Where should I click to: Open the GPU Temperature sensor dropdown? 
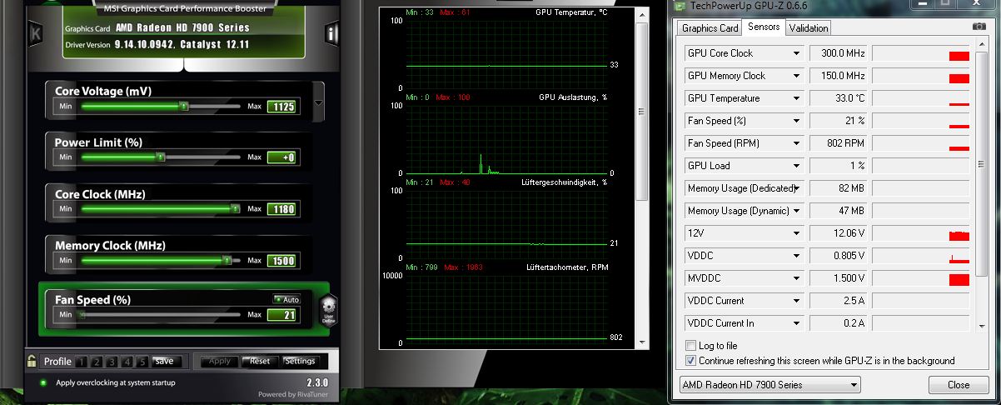(x=797, y=98)
